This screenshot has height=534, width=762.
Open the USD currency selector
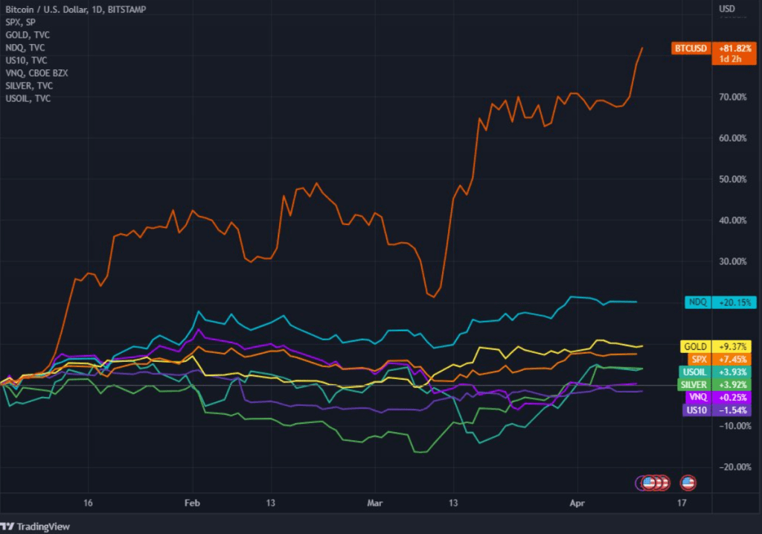[727, 9]
